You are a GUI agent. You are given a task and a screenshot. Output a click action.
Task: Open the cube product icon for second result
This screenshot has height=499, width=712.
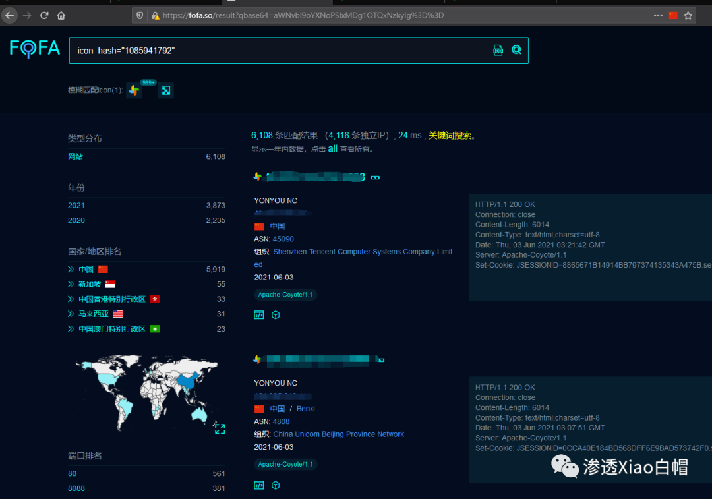[x=276, y=485]
